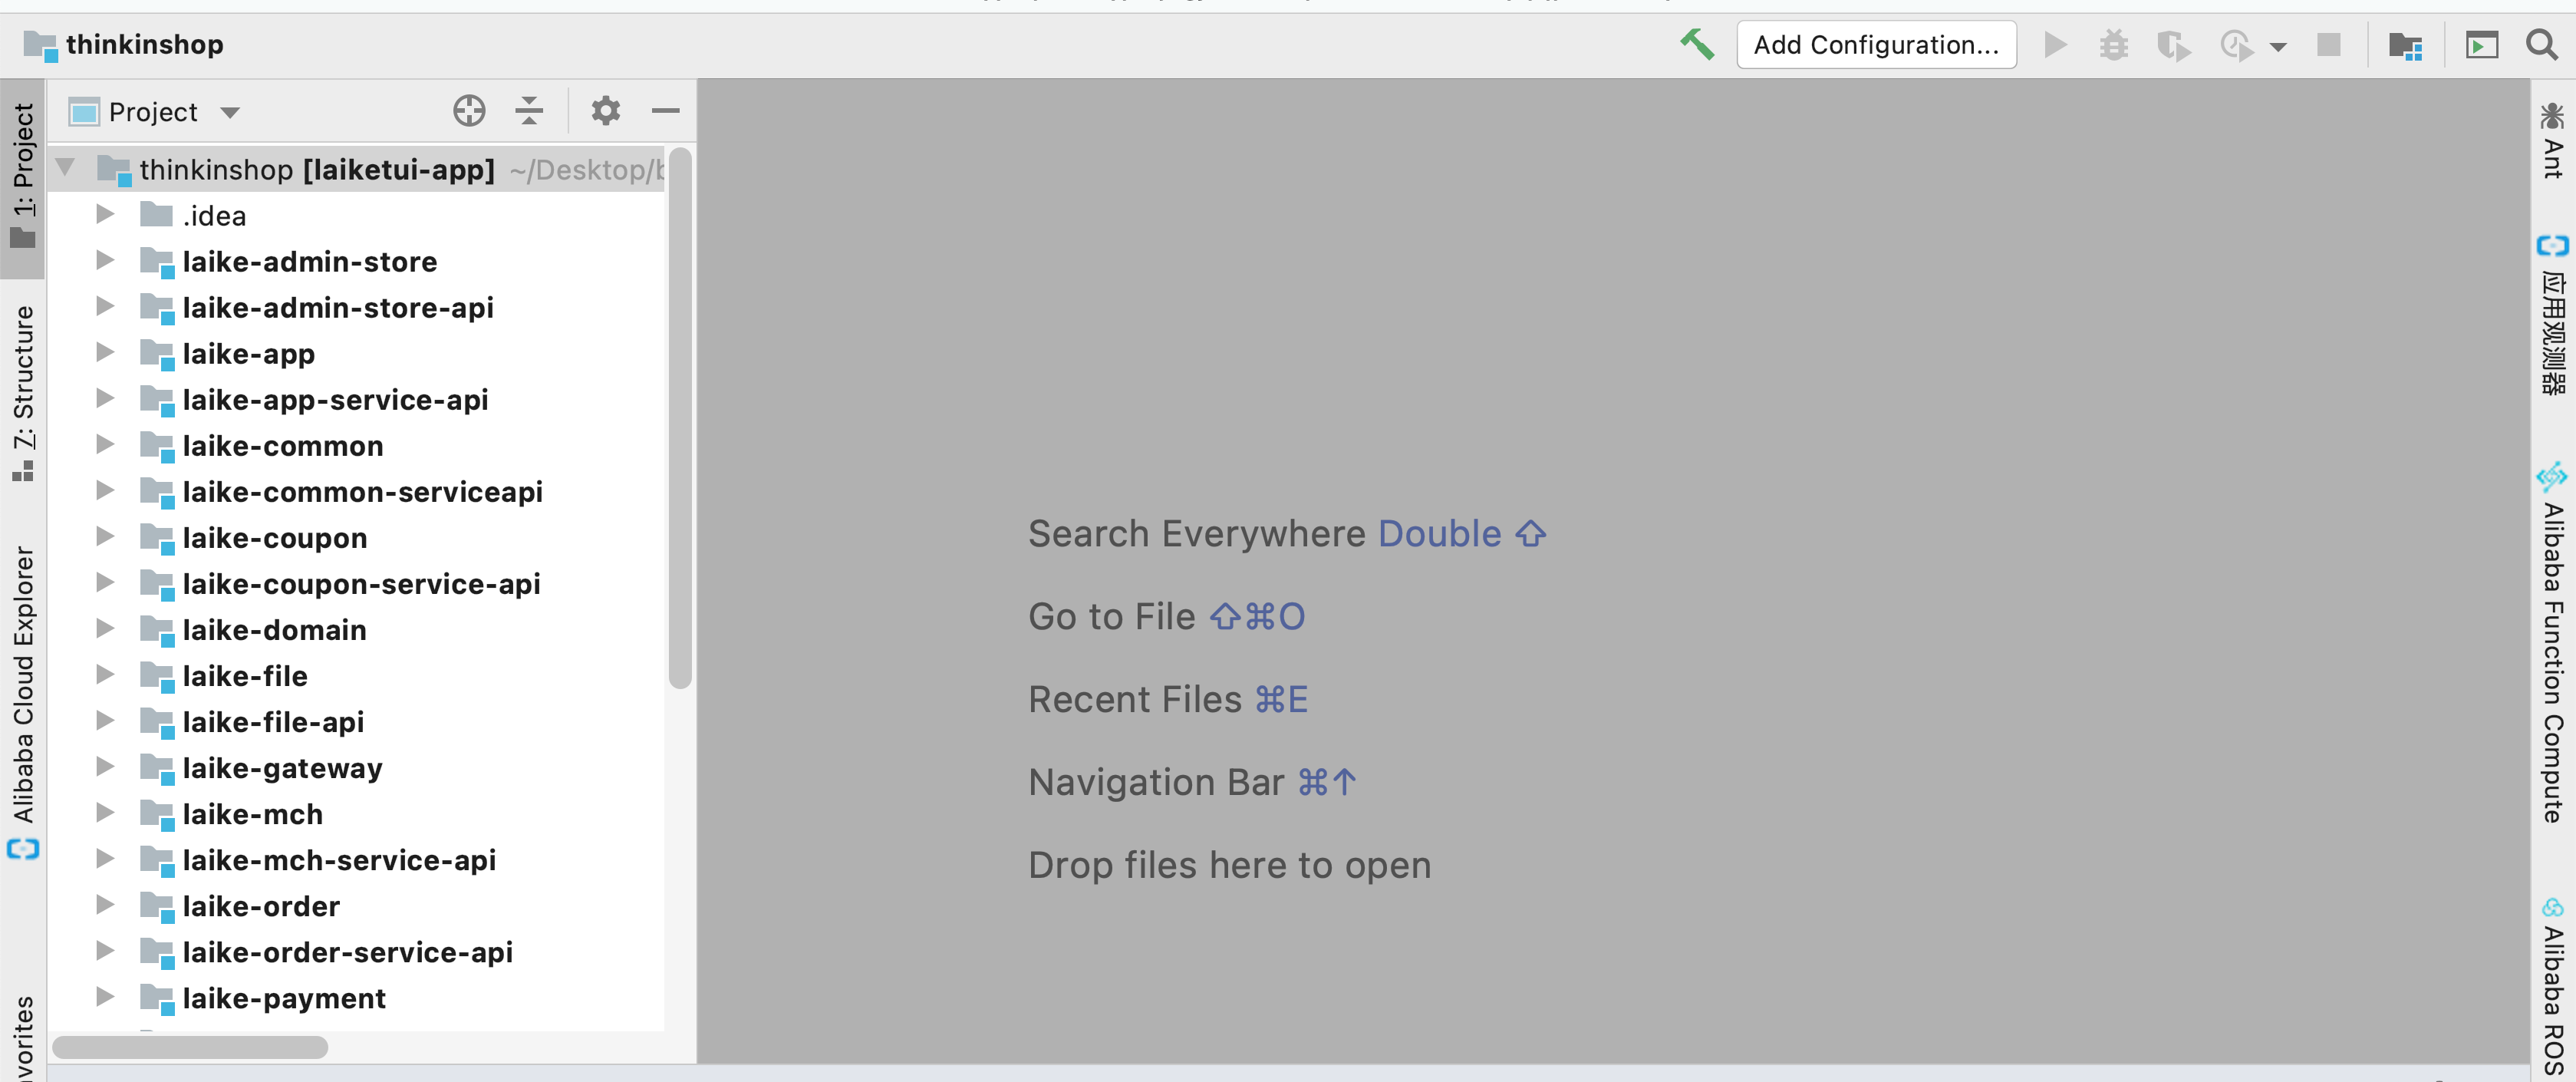2576x1082 pixels.
Task: Click the Build project hammer icon
Action: point(1697,44)
